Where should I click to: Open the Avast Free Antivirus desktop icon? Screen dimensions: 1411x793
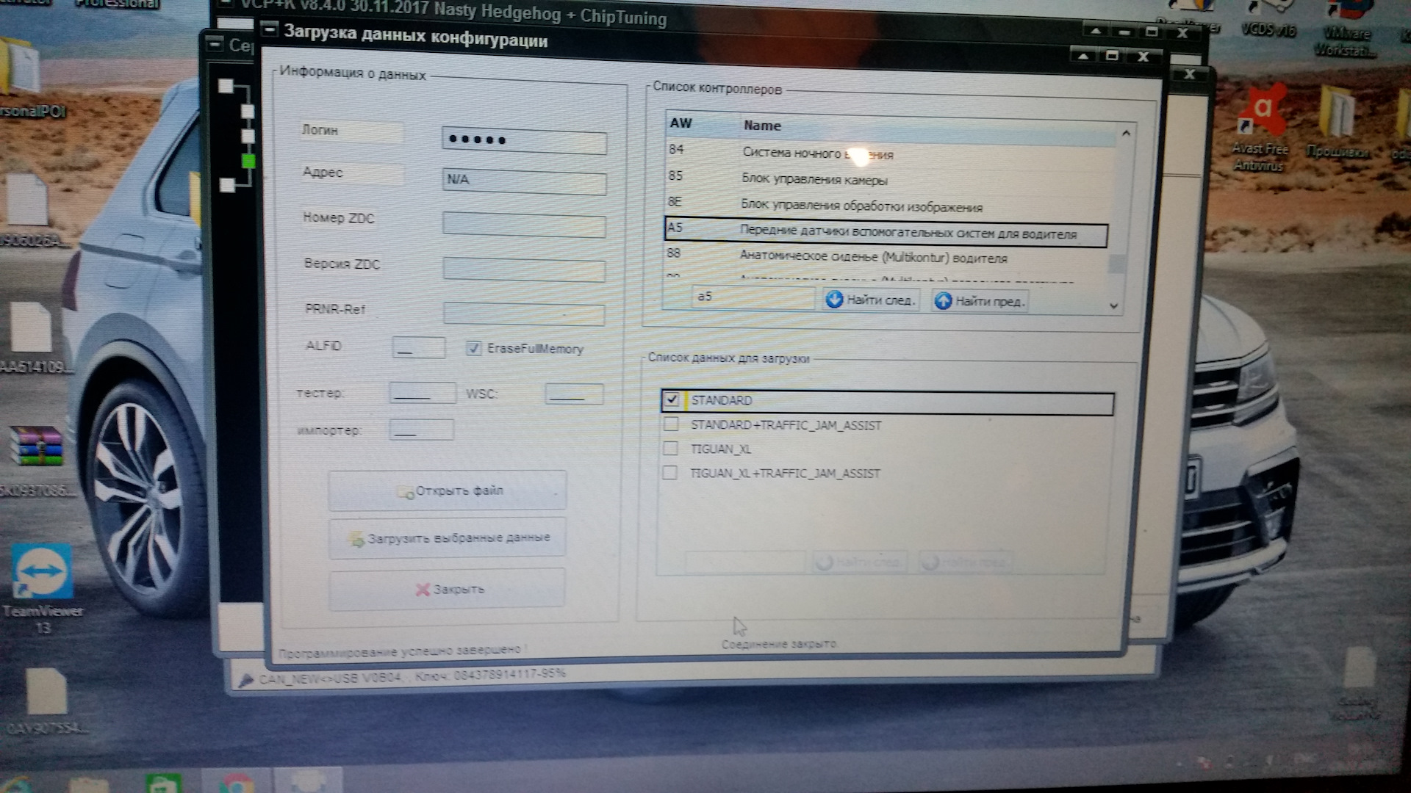(1261, 128)
